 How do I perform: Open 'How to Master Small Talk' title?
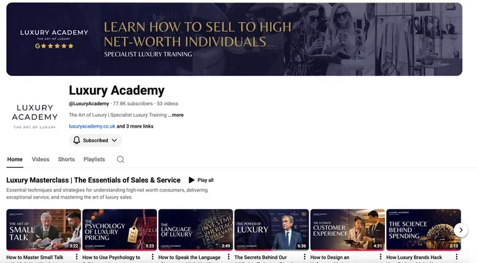click(x=35, y=258)
